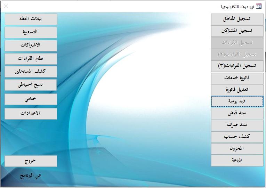Screen dimensions: 266x188
Task: Show كشف المستحقين report
Action: pos(31,72)
